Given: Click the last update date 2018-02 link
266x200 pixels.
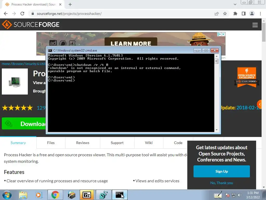Looking at the screenshot, I should tap(249, 108).
